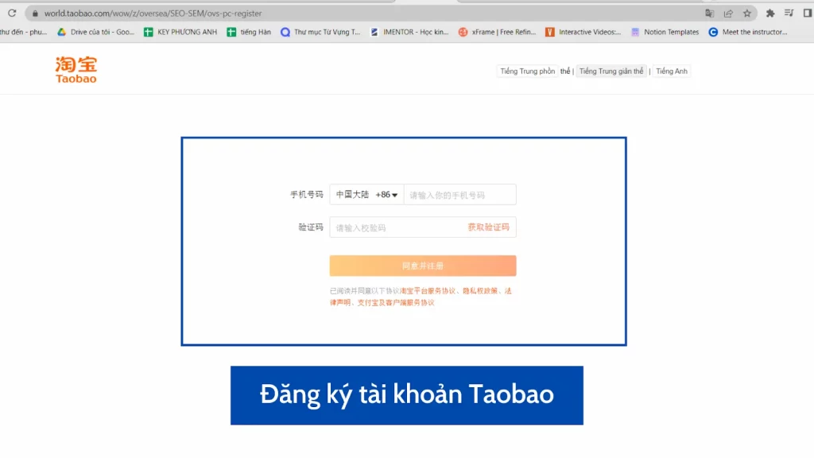
Task: Click the phone number input field
Action: (x=460, y=195)
